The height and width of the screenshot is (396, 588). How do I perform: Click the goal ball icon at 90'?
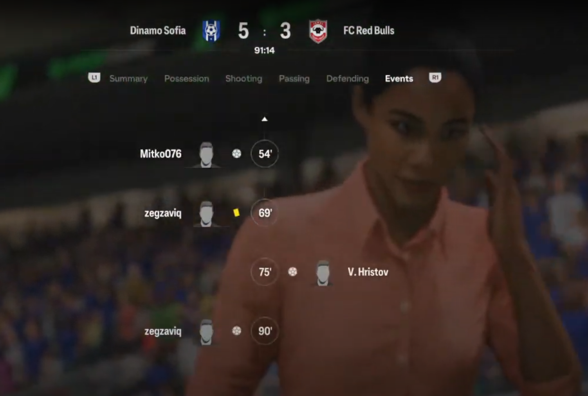coord(236,331)
